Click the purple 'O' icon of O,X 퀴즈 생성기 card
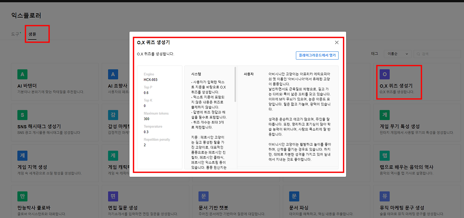The image size is (464, 218). click(385, 74)
